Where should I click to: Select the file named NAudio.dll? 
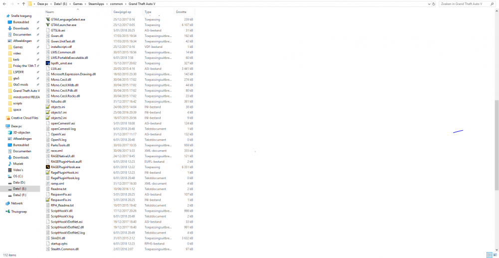coord(58,101)
